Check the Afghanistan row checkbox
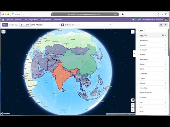Screen dimensions: 170x127 click(137, 40)
